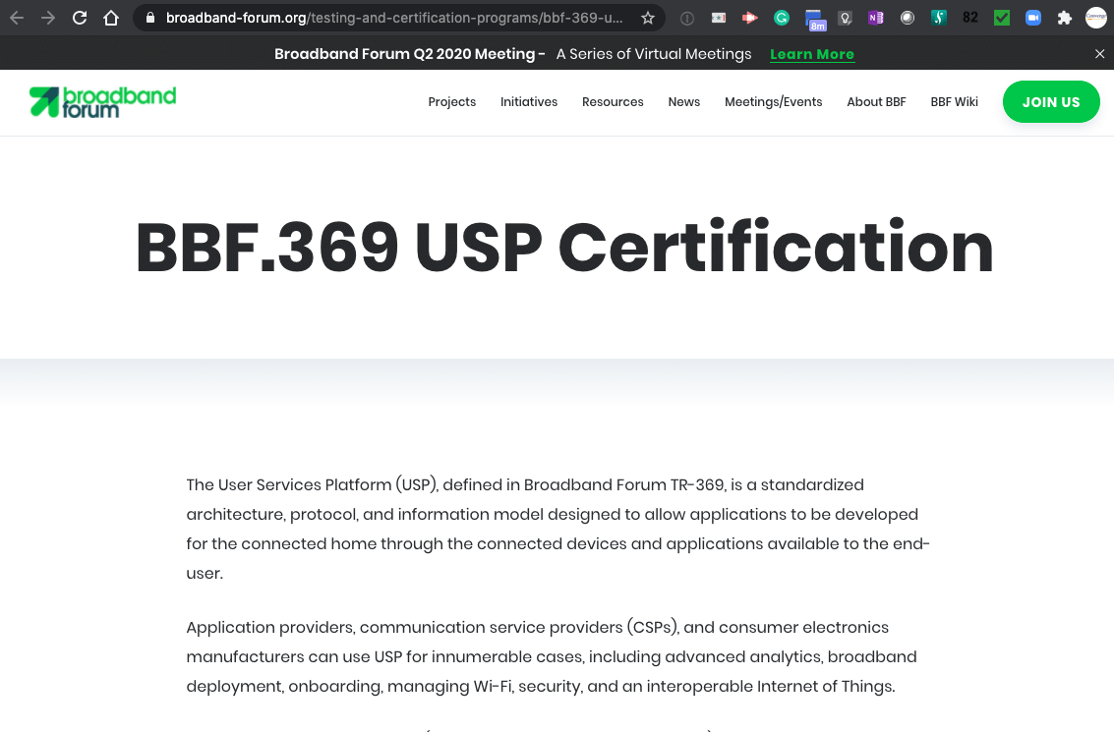The width and height of the screenshot is (1114, 732).
Task: Click the JOIN US button
Action: (x=1051, y=101)
